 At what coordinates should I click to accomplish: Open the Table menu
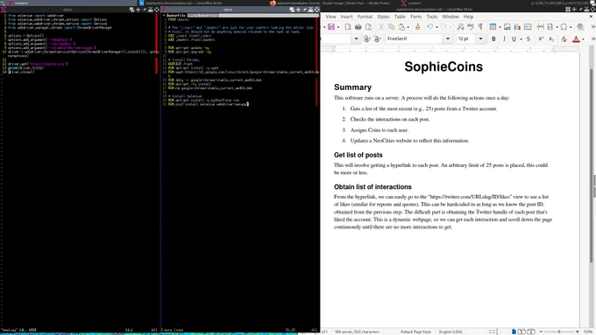[400, 17]
